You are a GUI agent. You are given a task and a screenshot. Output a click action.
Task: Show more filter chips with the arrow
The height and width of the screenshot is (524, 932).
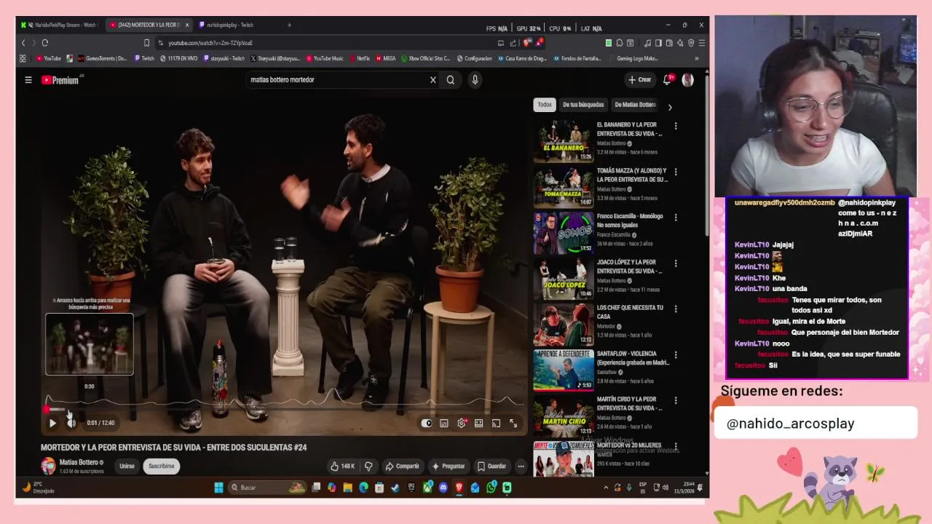tap(670, 107)
